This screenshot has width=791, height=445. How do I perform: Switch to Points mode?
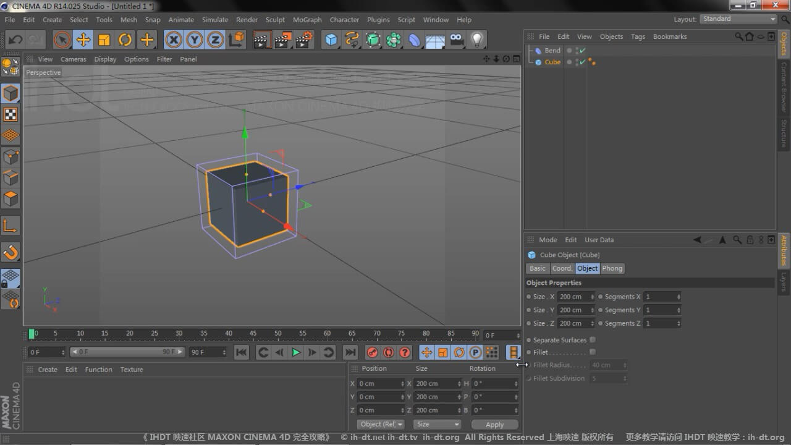(11, 157)
